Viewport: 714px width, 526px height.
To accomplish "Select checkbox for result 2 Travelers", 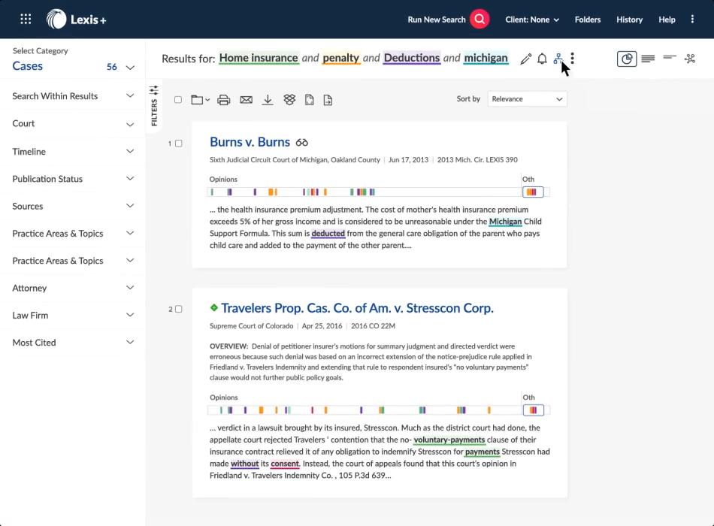I will 179,310.
